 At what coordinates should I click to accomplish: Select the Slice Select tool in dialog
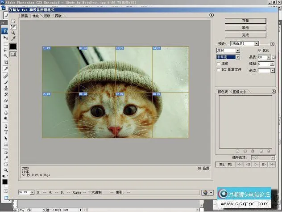(13, 27)
